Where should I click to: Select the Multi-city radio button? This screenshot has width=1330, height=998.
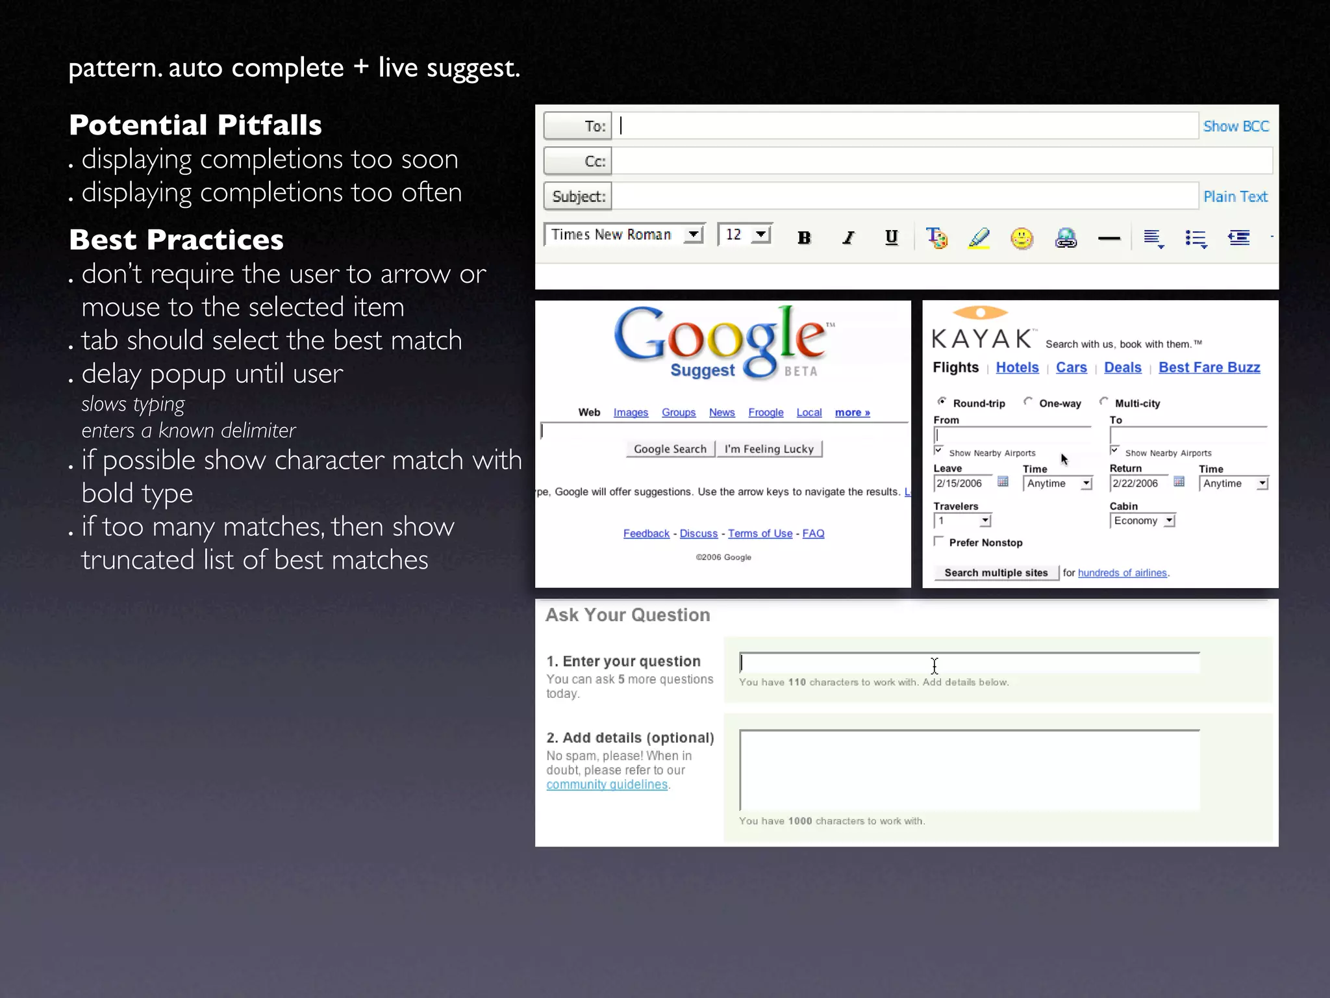click(1104, 402)
